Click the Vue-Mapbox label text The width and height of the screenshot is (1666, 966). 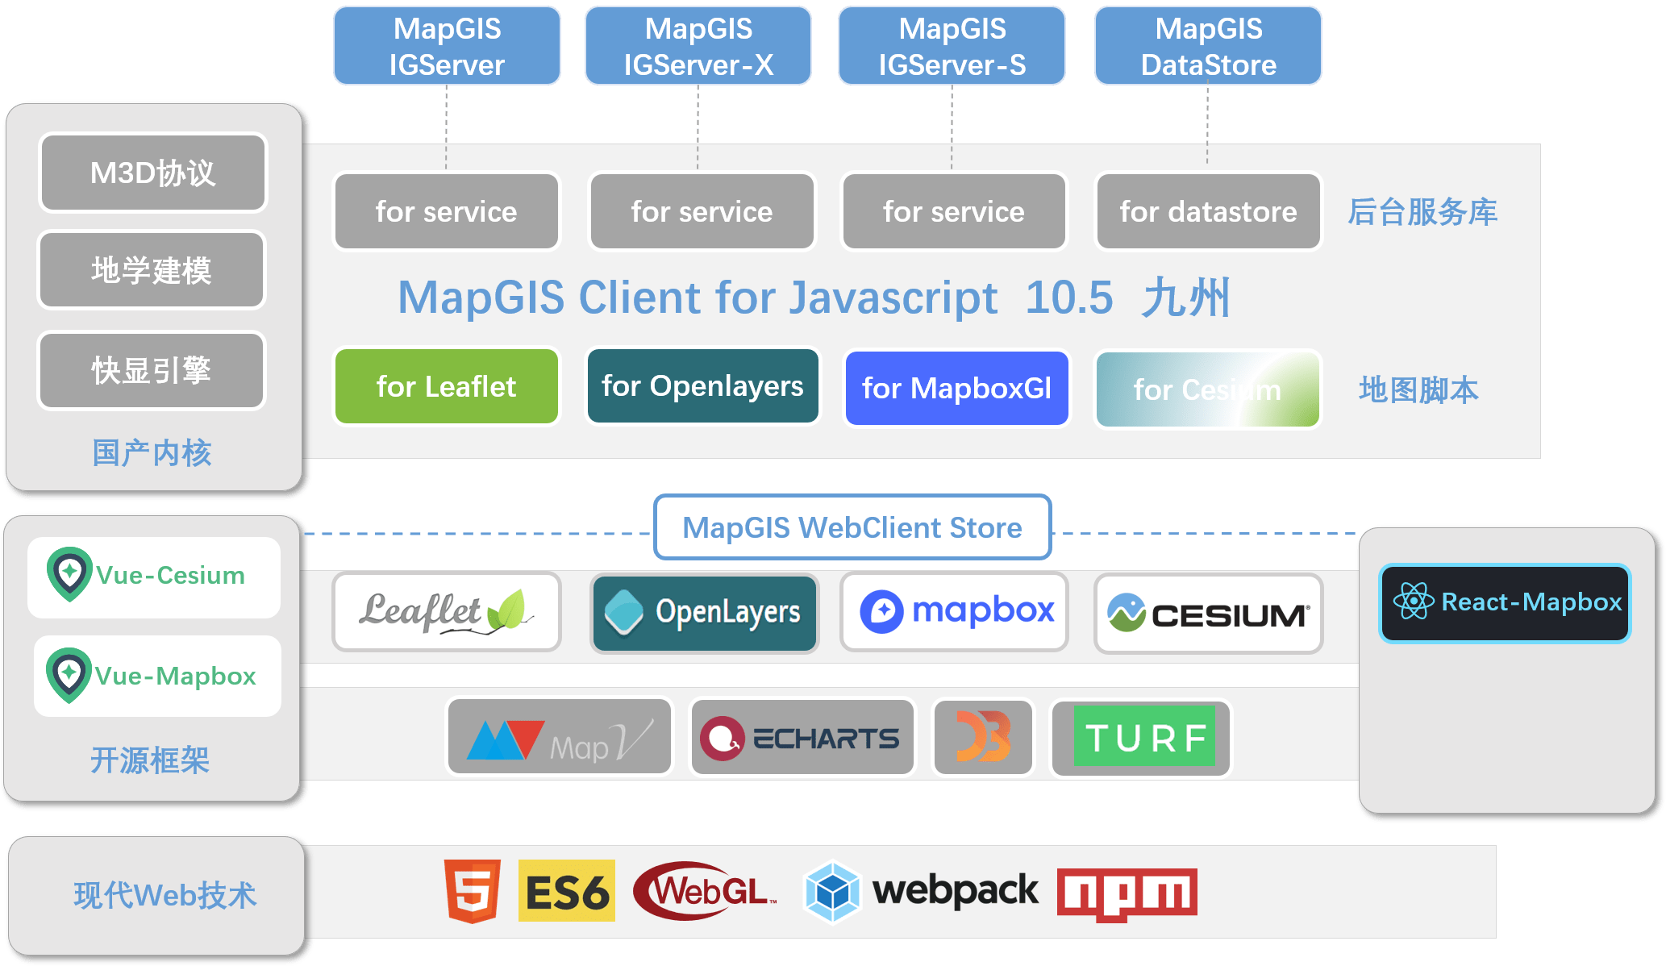pyautogui.click(x=176, y=676)
